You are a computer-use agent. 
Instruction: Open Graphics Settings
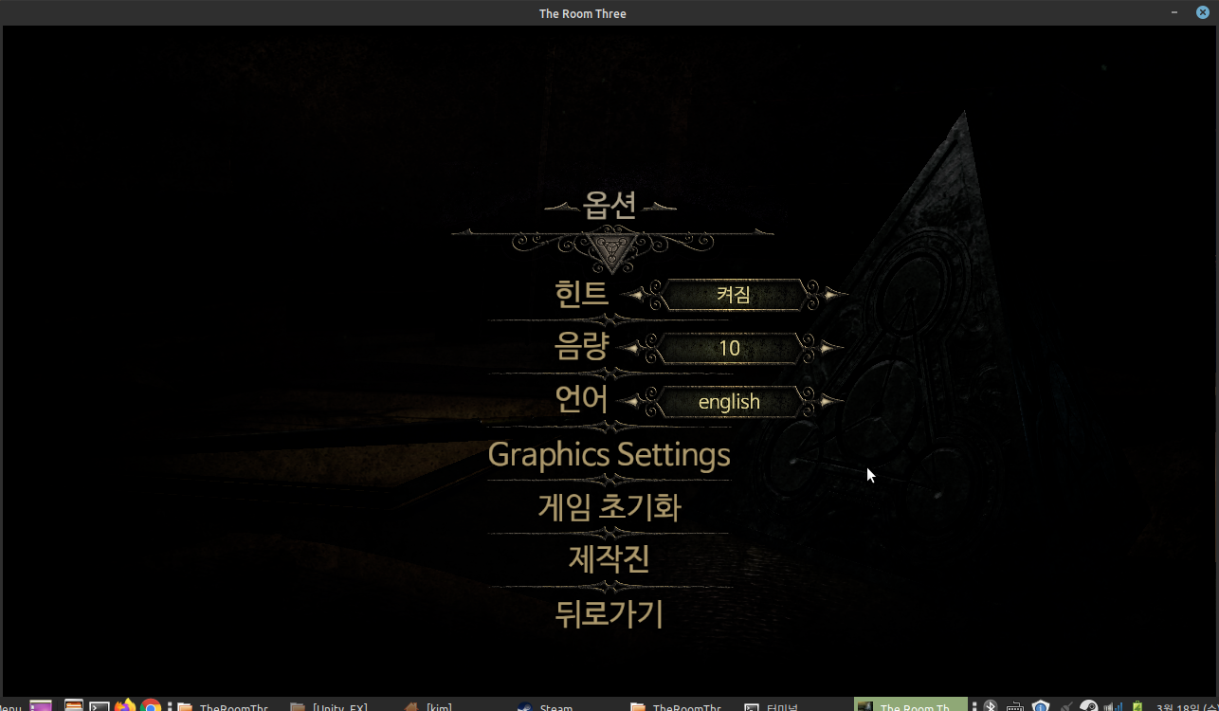point(609,455)
